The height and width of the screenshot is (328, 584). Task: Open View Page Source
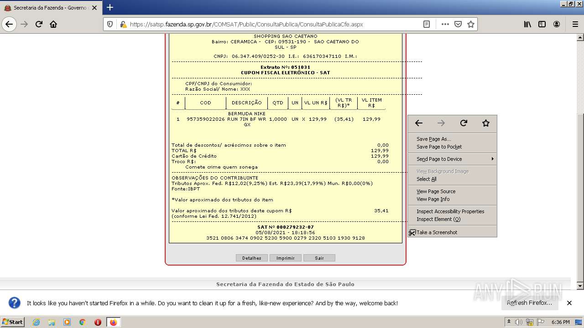pyautogui.click(x=452, y=191)
